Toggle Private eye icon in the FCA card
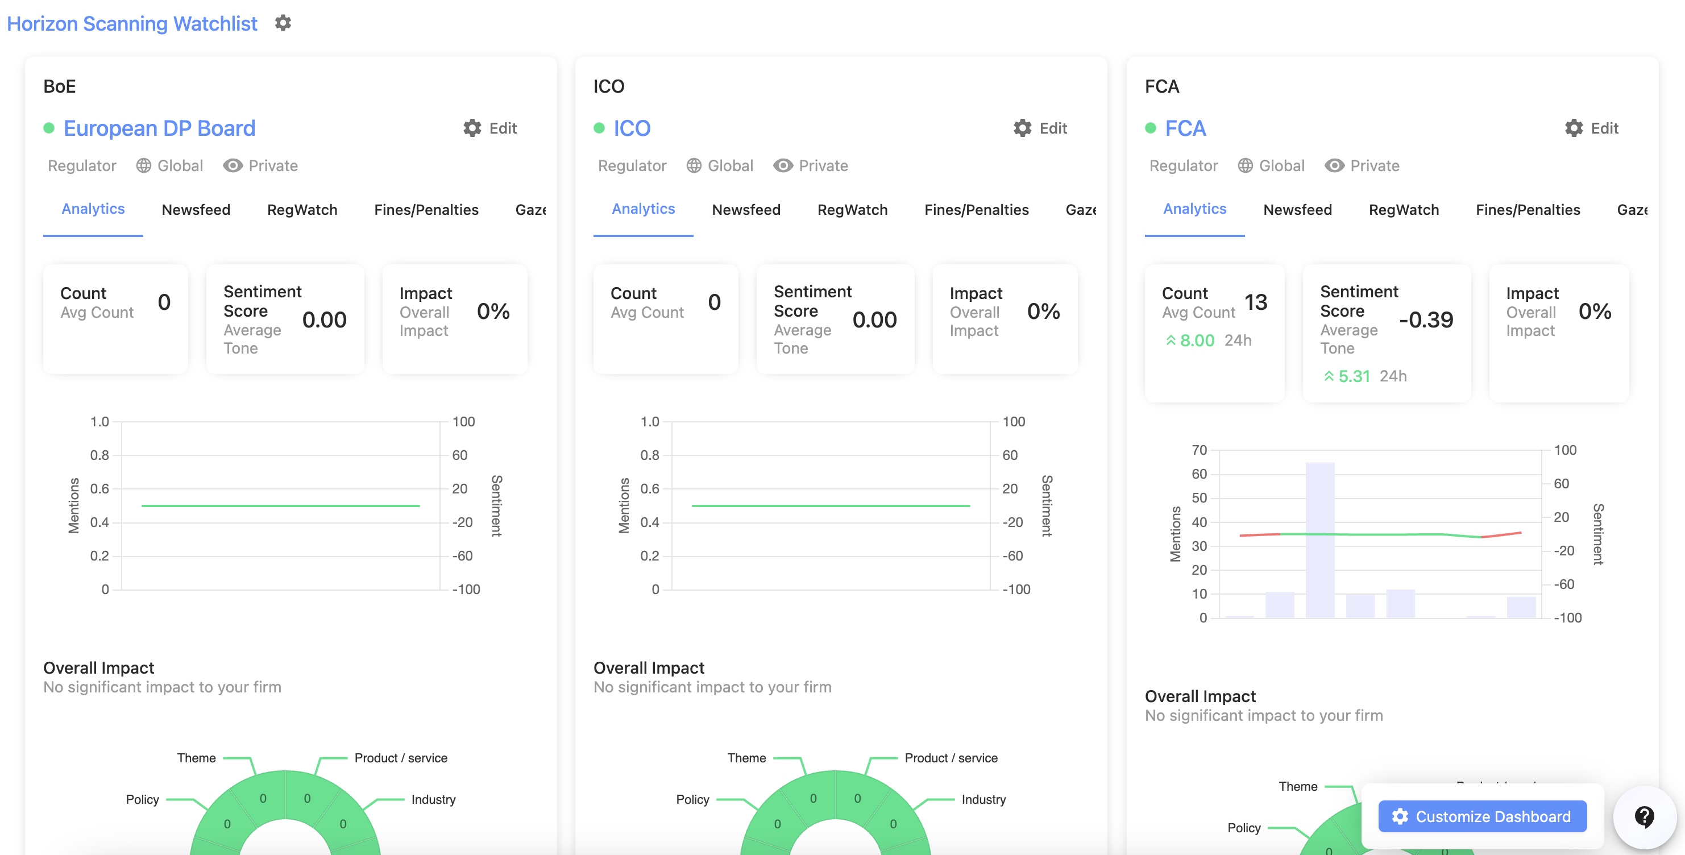This screenshot has width=1685, height=855. 1334,165
